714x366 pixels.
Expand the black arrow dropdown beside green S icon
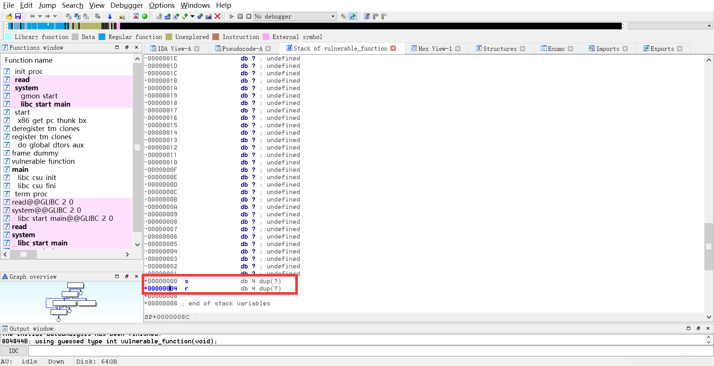(192, 16)
